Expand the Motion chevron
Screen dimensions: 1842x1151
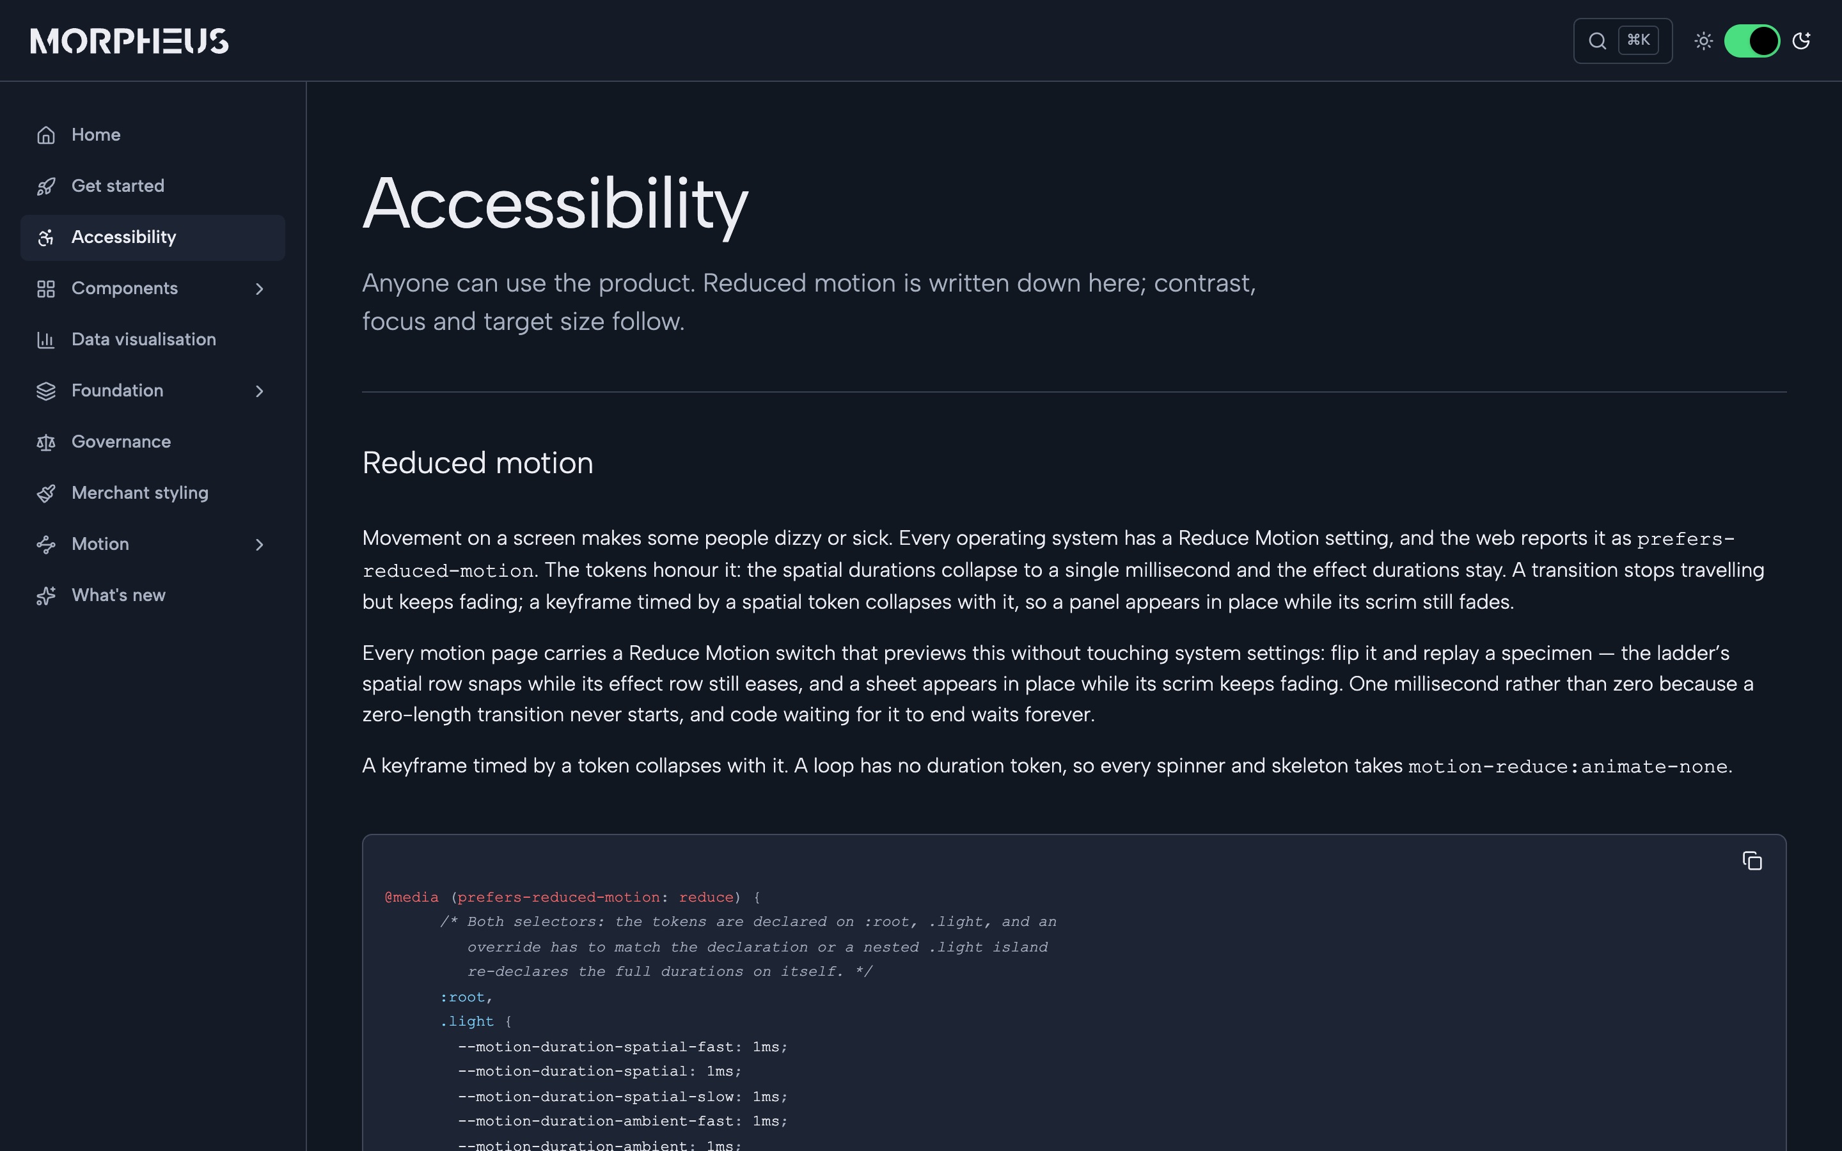click(x=260, y=544)
